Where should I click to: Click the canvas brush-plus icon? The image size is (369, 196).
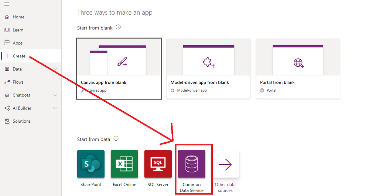pyautogui.click(x=122, y=62)
